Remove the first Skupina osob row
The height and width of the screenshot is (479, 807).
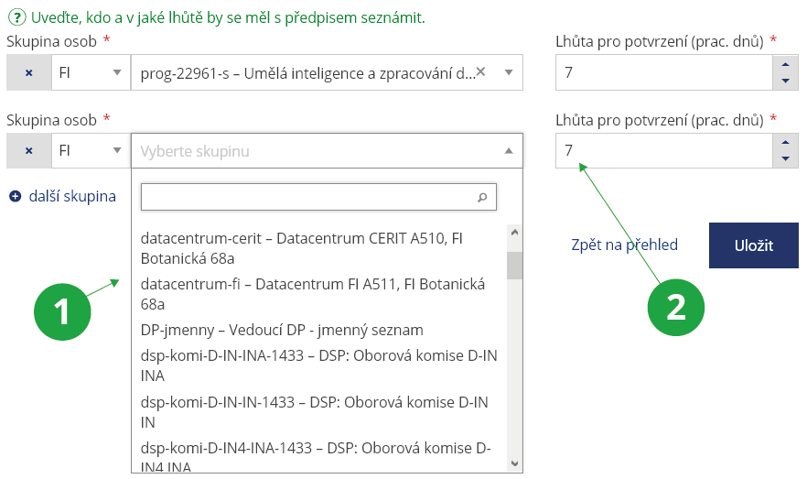(28, 73)
